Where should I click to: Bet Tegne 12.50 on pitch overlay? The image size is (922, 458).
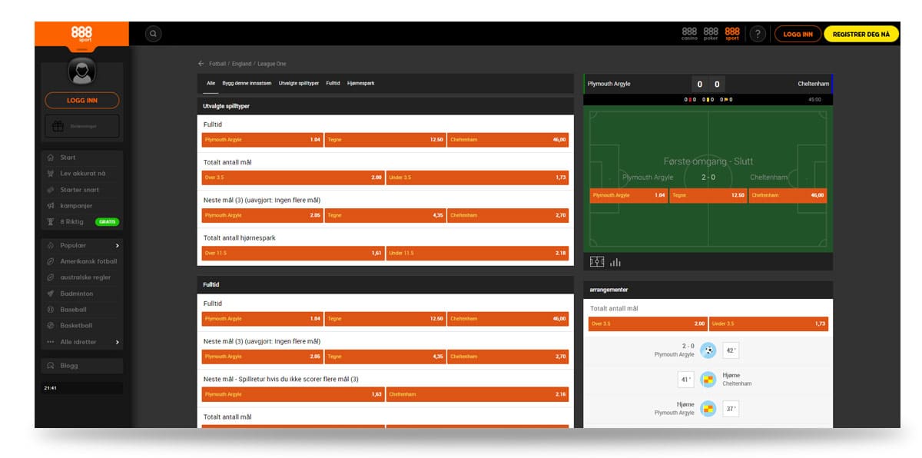coord(708,195)
